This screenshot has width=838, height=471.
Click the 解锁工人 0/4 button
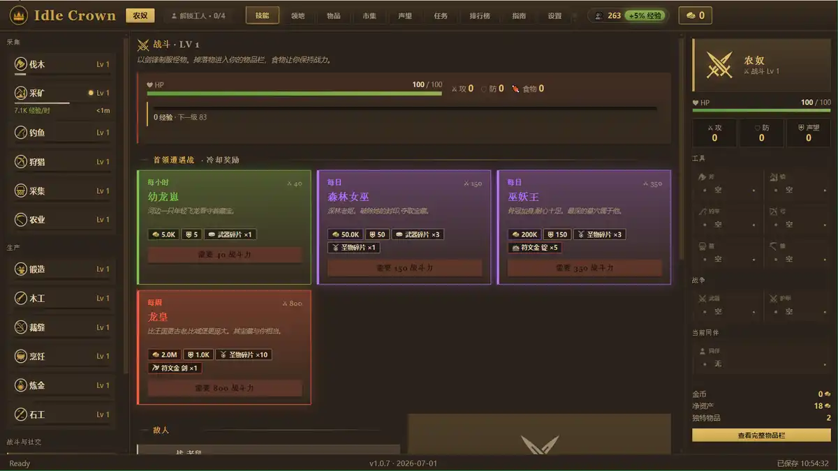(x=199, y=15)
